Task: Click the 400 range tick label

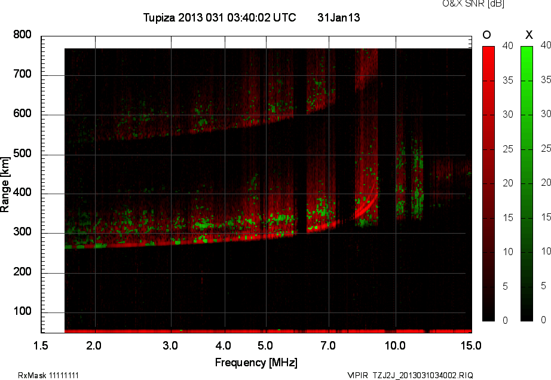Action: point(22,192)
